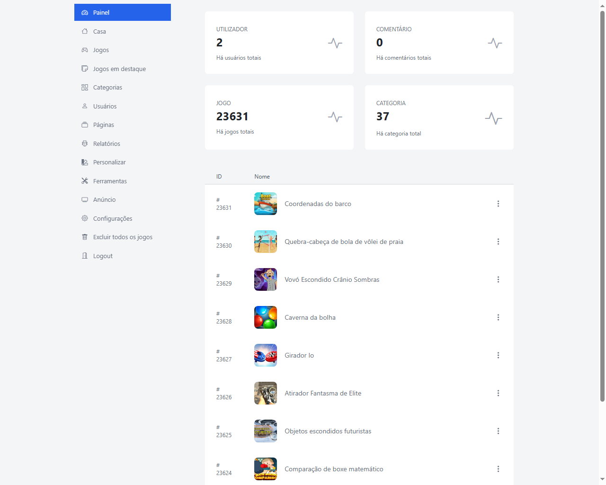
Task: Click the vertical page scrollbar
Action: click(602, 204)
